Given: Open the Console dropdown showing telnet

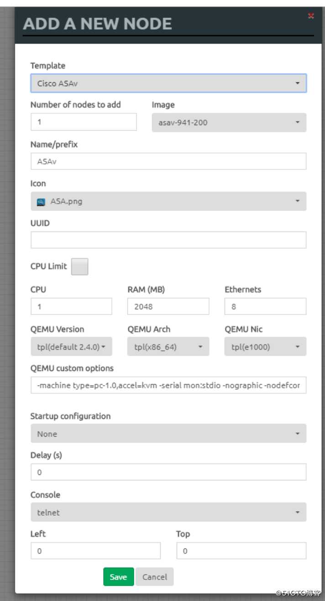Looking at the screenshot, I should pyautogui.click(x=168, y=512).
